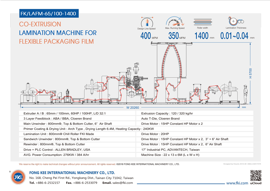Click the ©2018 copyright notice
The image size is (270, 191).
point(148,164)
